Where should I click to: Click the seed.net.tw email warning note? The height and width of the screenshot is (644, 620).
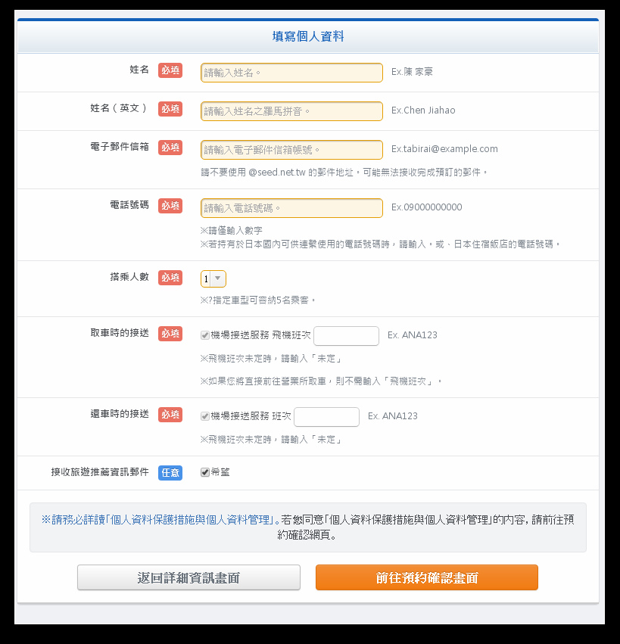(344, 172)
